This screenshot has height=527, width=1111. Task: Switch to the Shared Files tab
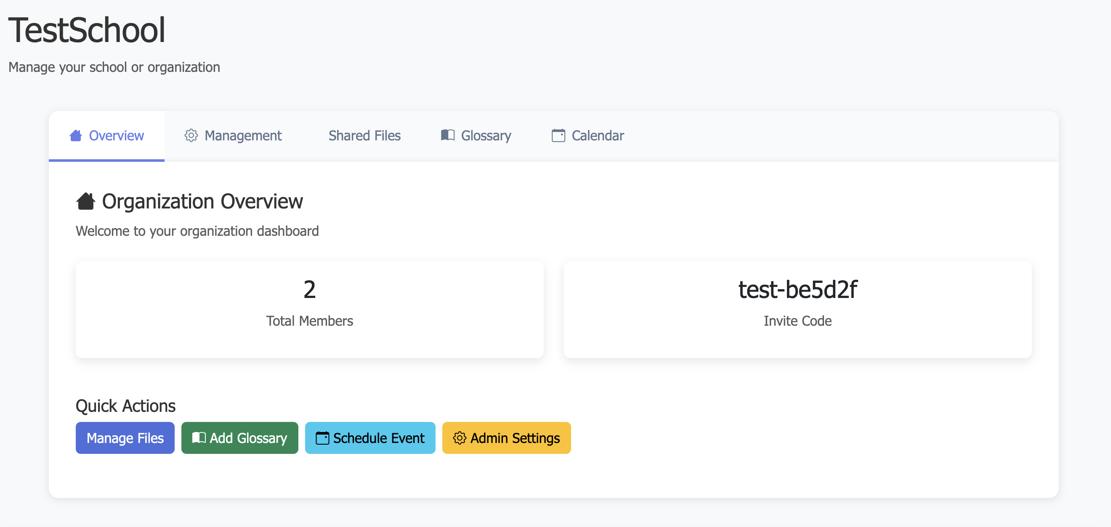pos(364,136)
